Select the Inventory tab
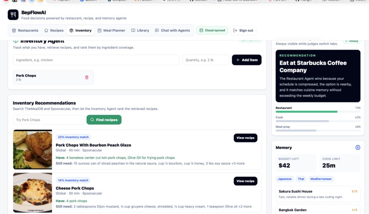Image resolution: width=369 pixels, height=214 pixels. point(81,30)
